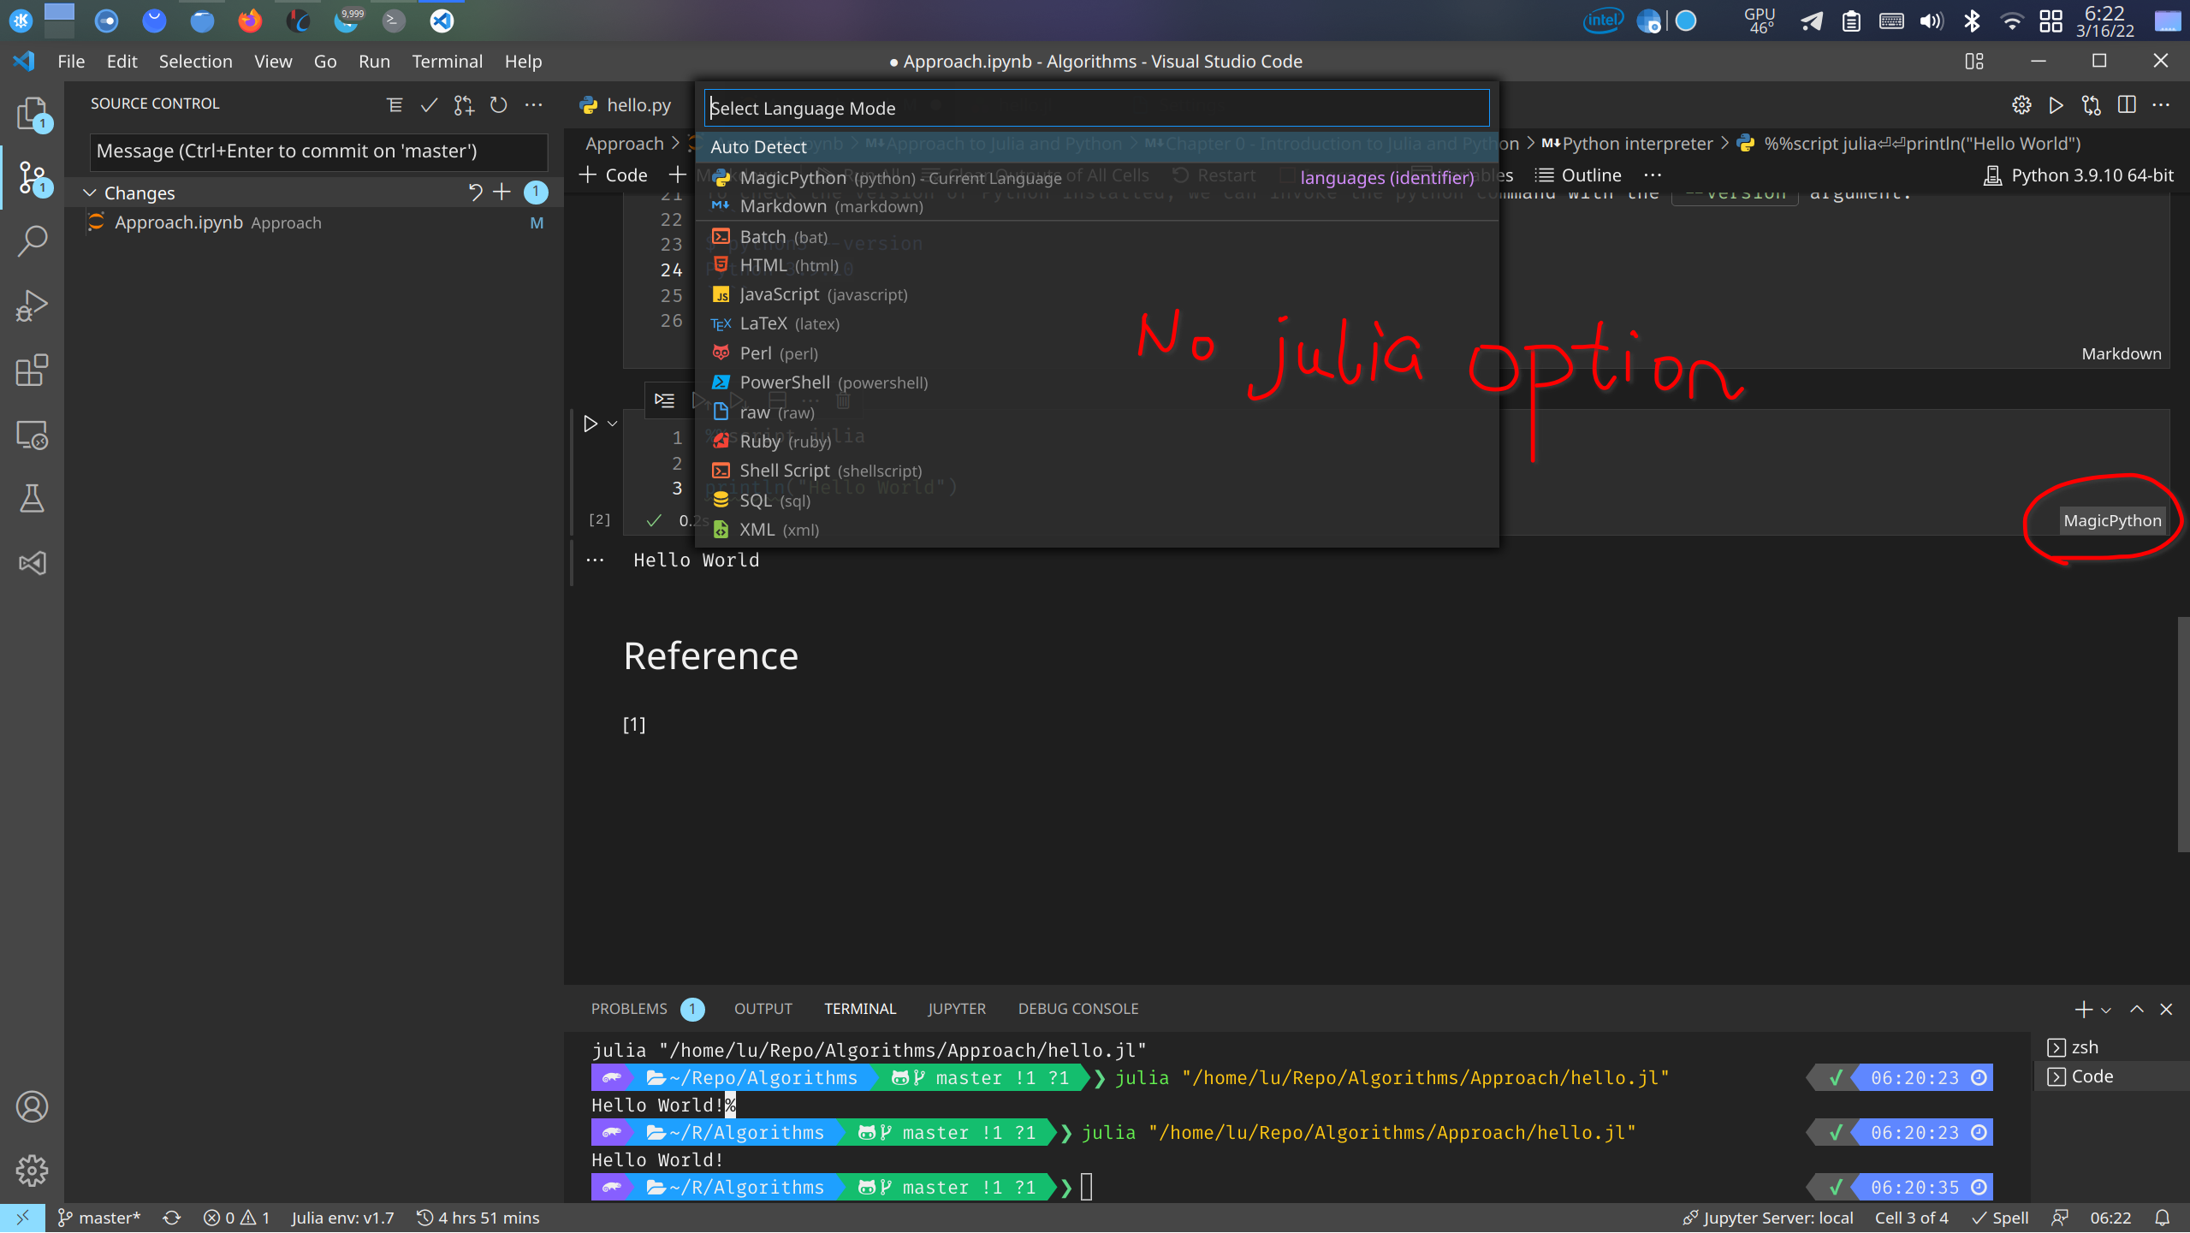
Task: Collapse the Changes section
Action: tap(90, 193)
